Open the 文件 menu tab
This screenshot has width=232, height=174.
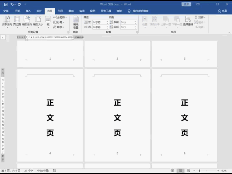[6, 11]
